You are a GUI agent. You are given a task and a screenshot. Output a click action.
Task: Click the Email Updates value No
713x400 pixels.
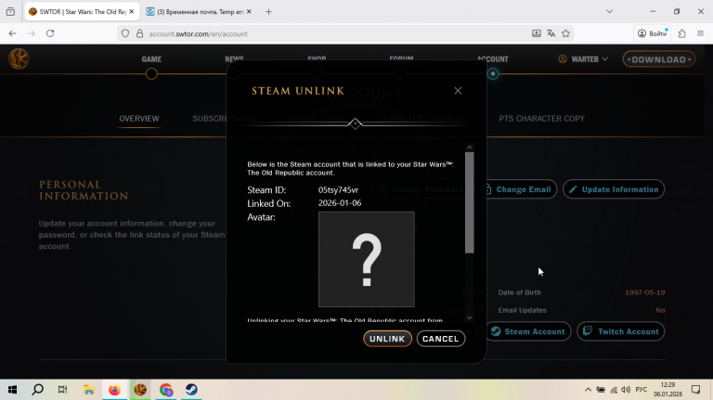click(x=660, y=310)
